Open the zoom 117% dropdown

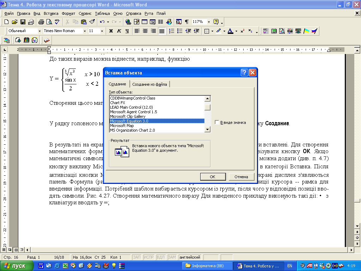point(209,22)
